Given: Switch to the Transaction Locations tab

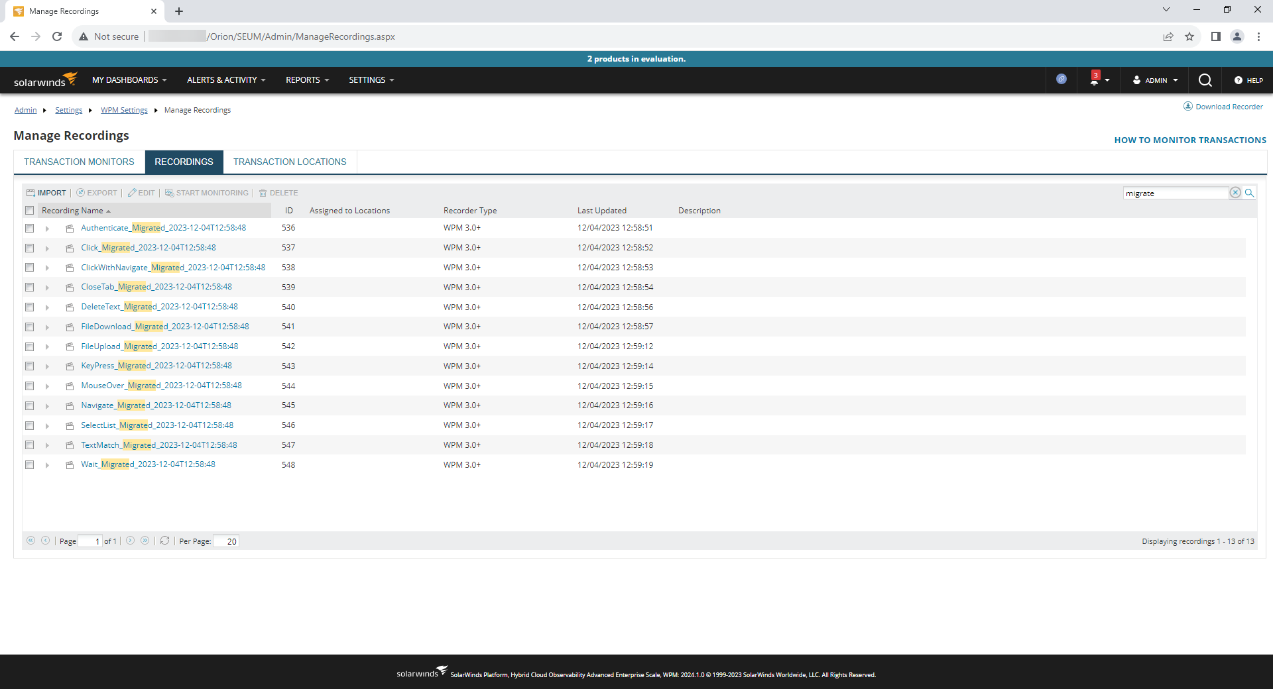Looking at the screenshot, I should point(290,162).
